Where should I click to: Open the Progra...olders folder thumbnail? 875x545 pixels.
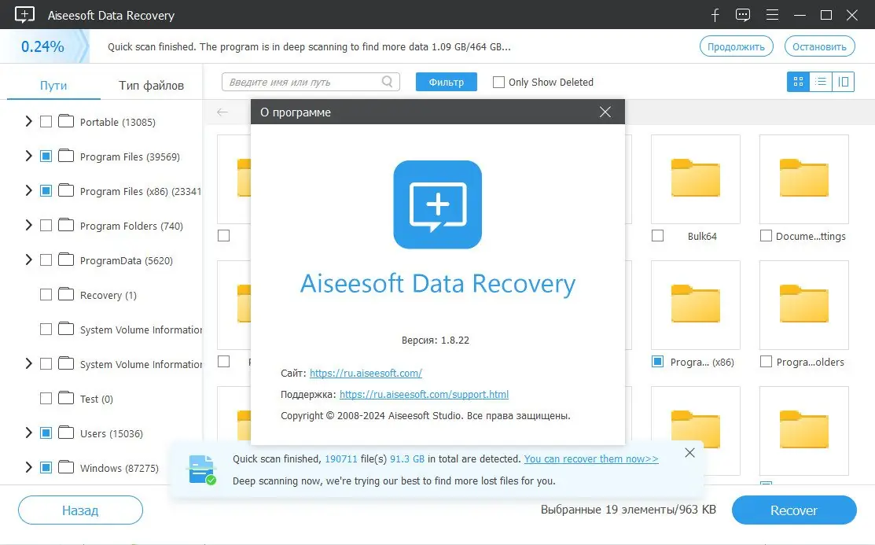pyautogui.click(x=804, y=305)
